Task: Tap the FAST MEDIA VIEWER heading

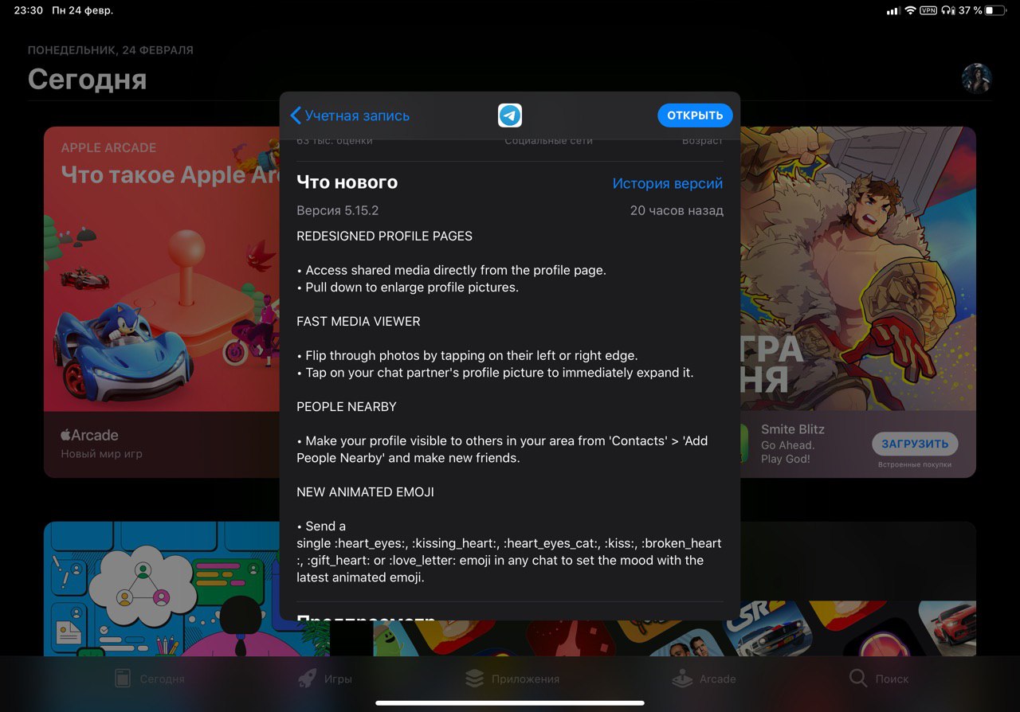Action: pyautogui.click(x=358, y=321)
